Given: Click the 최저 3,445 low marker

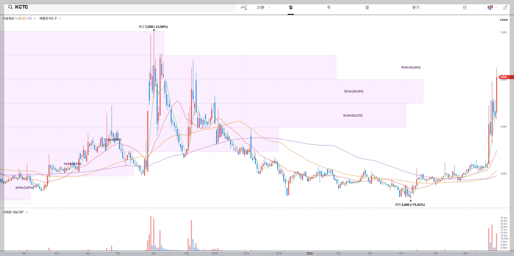Looking at the screenshot, I should pyautogui.click(x=410, y=205).
